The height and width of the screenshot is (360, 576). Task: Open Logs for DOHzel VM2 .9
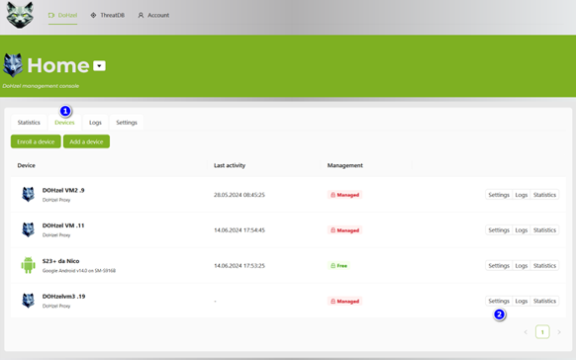pos(522,195)
